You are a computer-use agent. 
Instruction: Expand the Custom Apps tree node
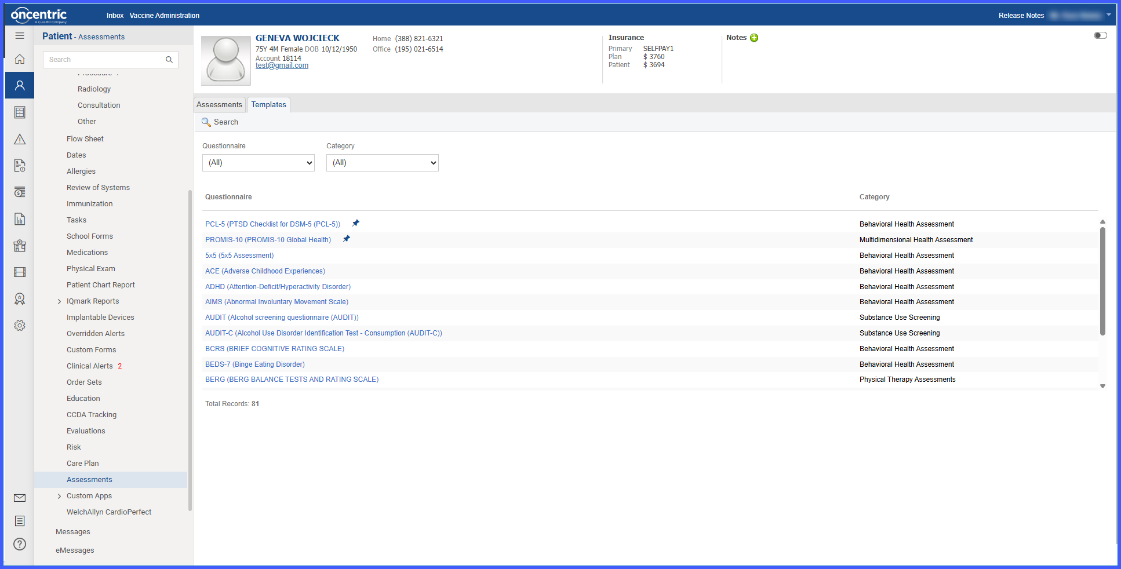tap(59, 496)
